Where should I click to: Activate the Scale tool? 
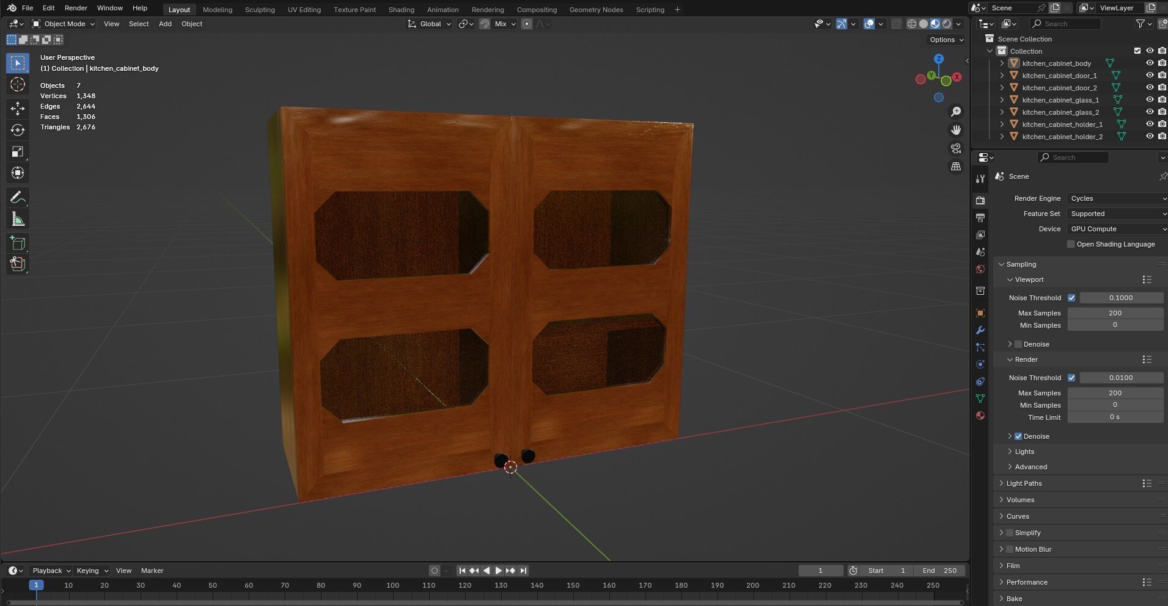[x=18, y=151]
